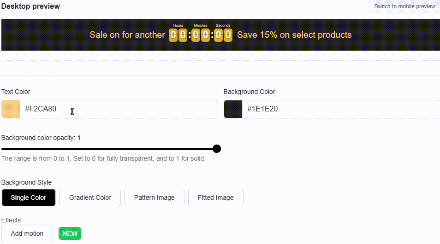Screen dimensions: 440x244
Task: Click the Desktop preview heading
Action: tap(30, 6)
